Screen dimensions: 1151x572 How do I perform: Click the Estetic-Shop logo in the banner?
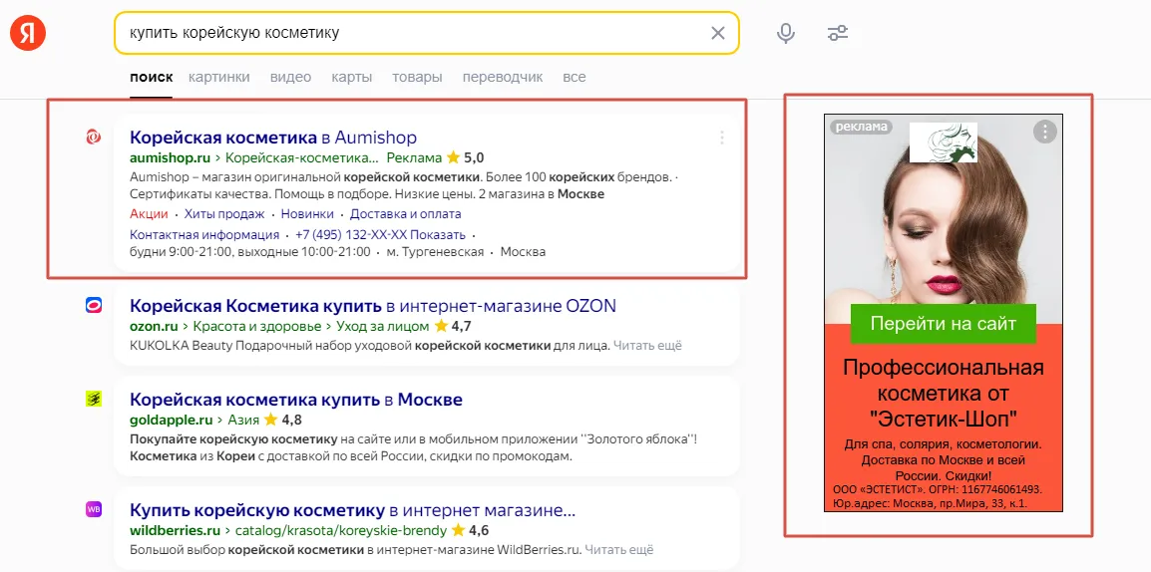[x=944, y=143]
